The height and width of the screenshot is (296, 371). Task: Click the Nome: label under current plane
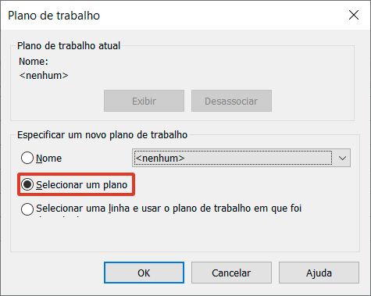[x=34, y=62]
